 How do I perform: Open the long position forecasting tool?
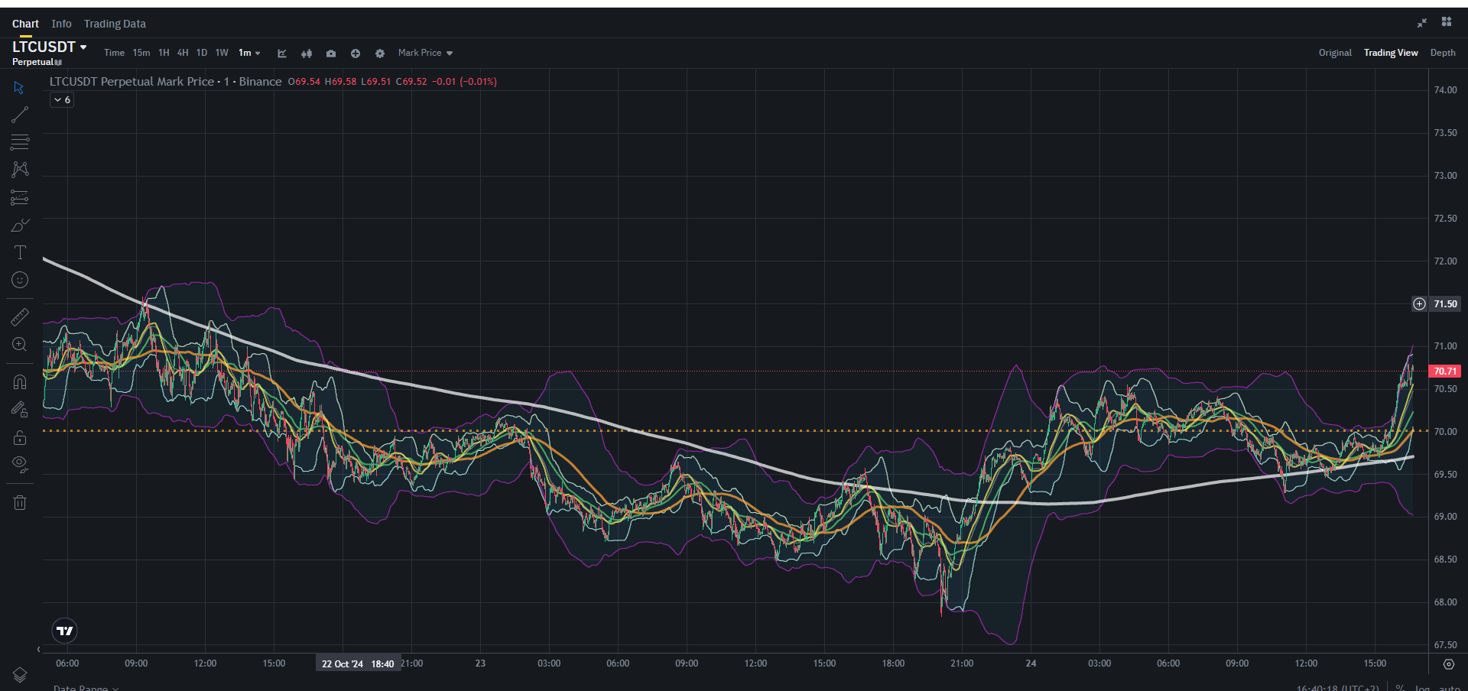[x=20, y=198]
